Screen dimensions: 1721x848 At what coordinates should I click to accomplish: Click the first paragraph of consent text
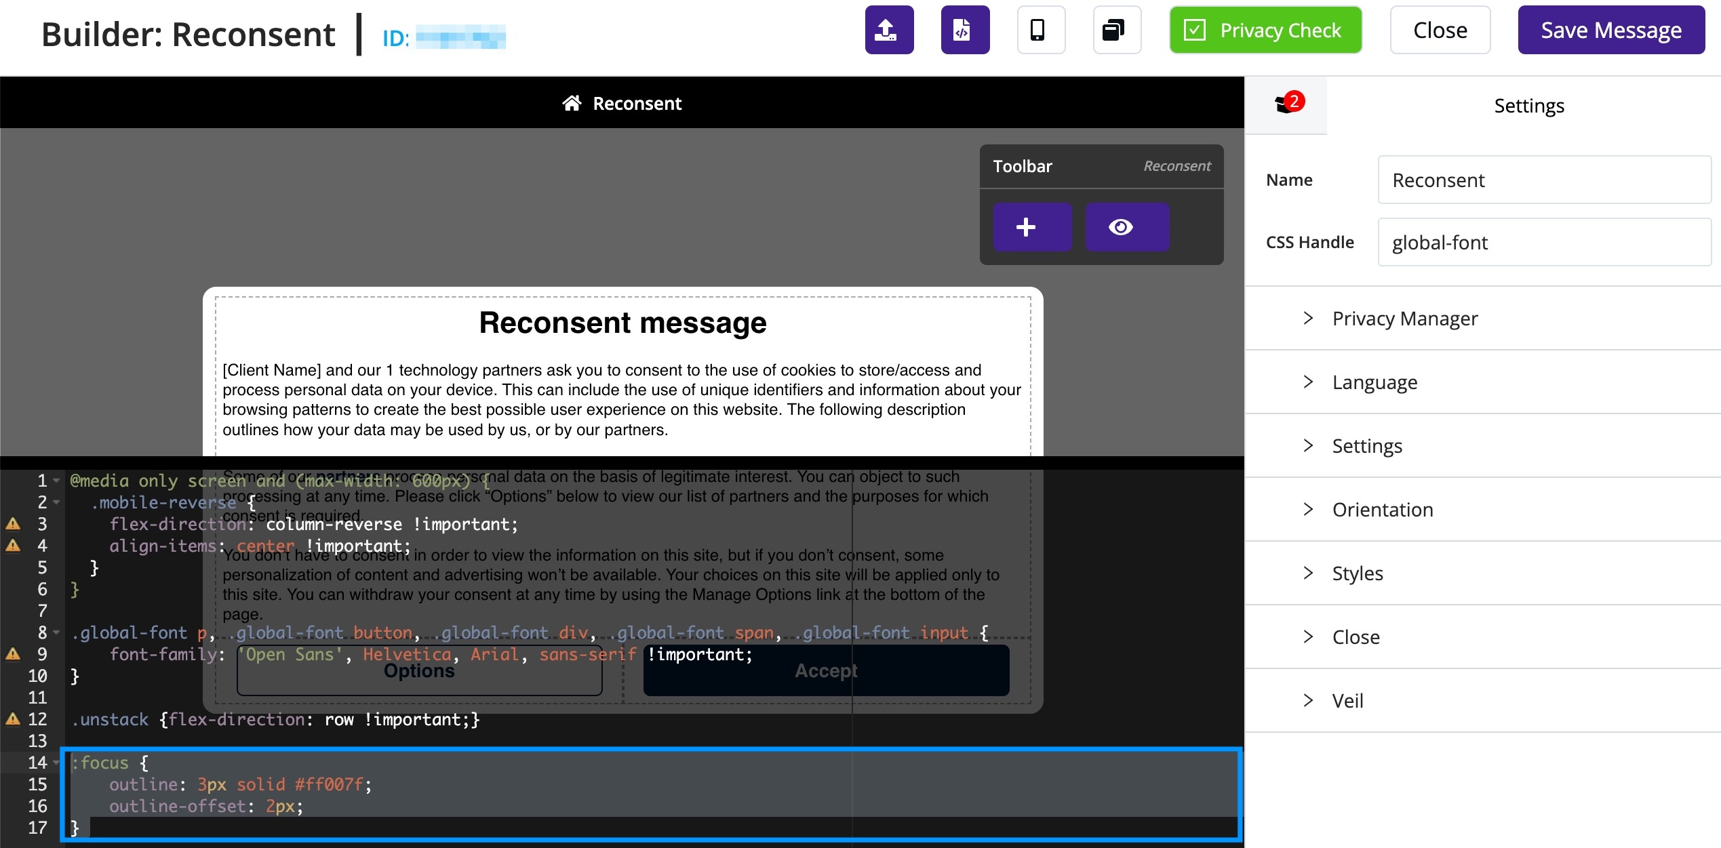pos(622,399)
